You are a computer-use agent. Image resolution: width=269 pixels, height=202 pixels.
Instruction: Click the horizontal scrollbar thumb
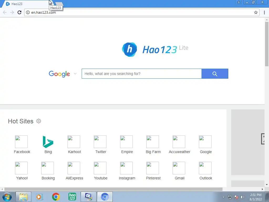coord(113,189)
